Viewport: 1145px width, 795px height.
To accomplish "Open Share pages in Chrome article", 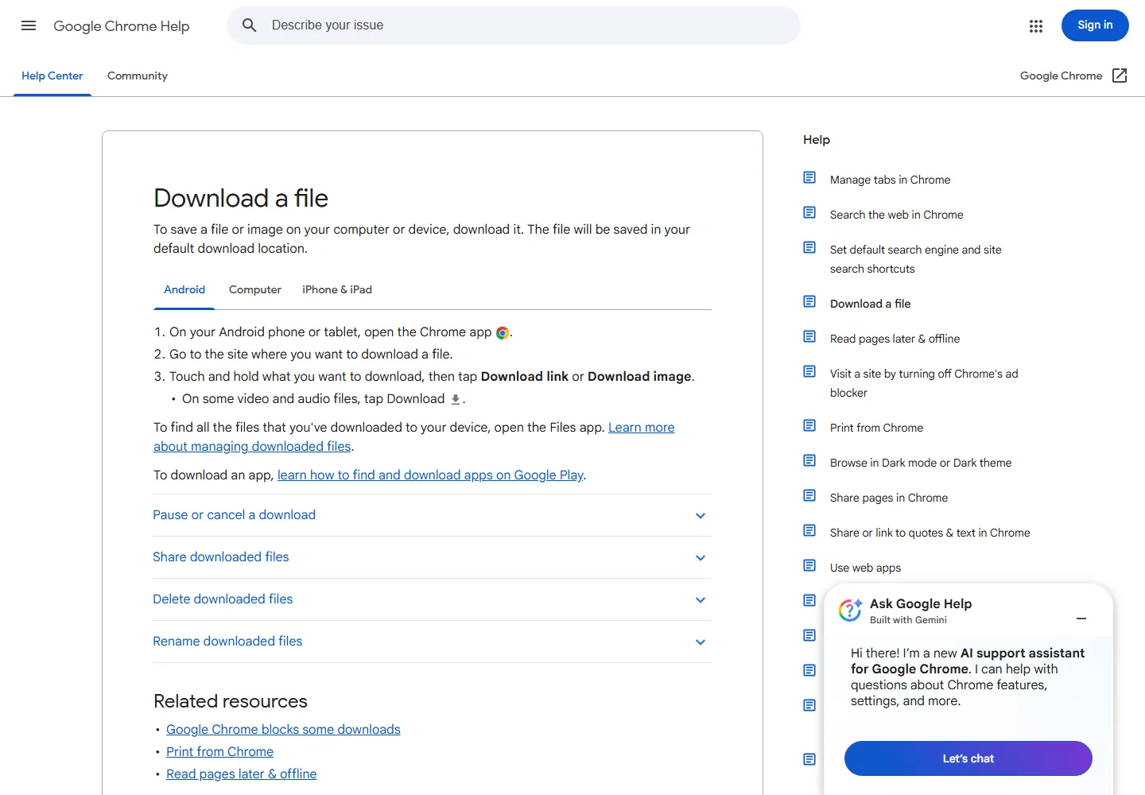I will tap(889, 498).
